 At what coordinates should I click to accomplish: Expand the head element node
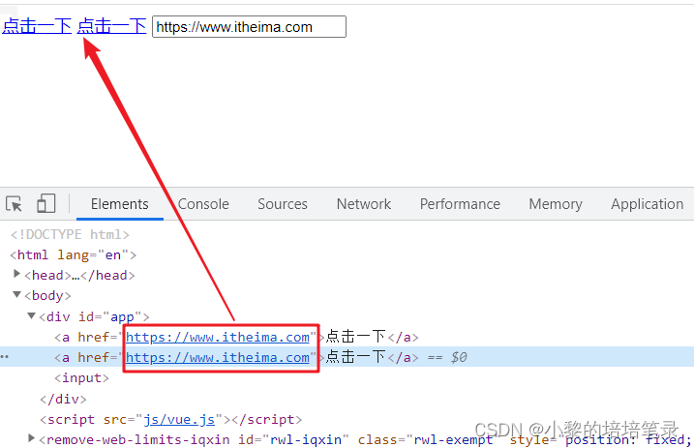click(x=16, y=274)
